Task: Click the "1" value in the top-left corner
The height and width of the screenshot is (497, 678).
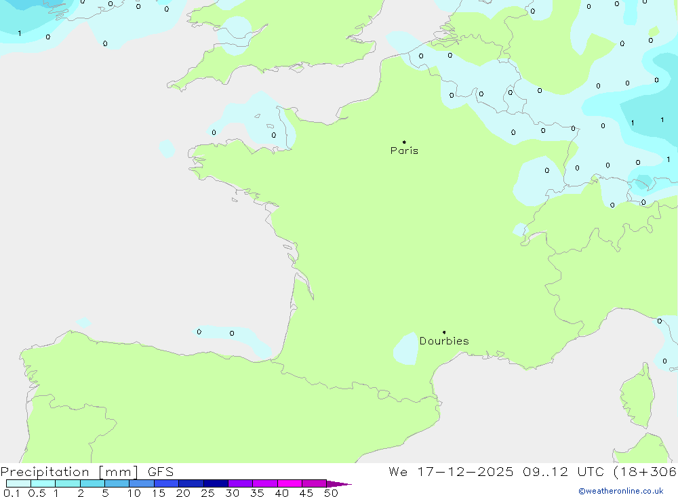Action: [x=19, y=33]
